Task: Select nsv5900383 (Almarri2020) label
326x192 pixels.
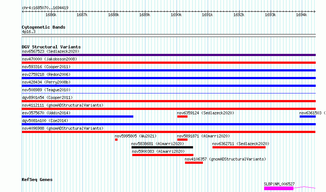Action: (x=158, y=151)
